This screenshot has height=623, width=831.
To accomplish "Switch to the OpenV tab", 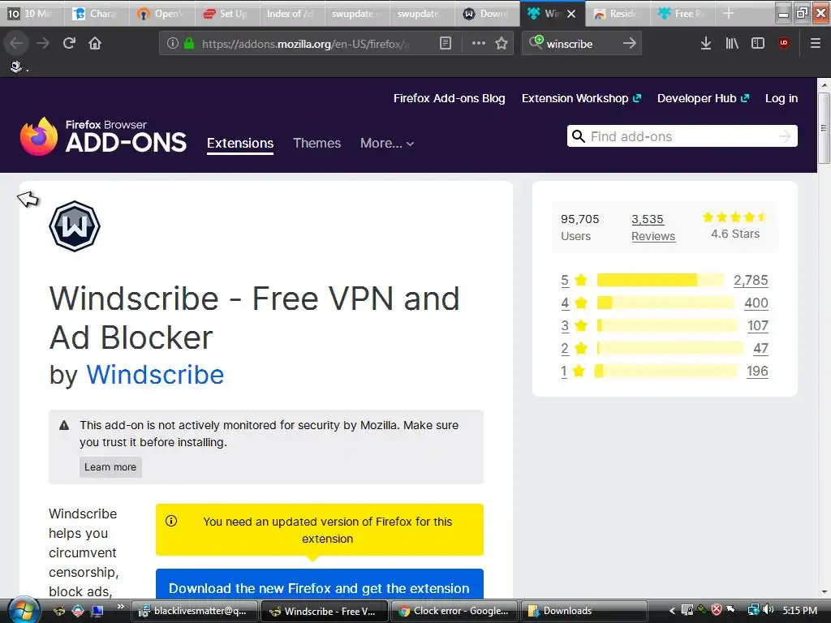I will (x=162, y=13).
